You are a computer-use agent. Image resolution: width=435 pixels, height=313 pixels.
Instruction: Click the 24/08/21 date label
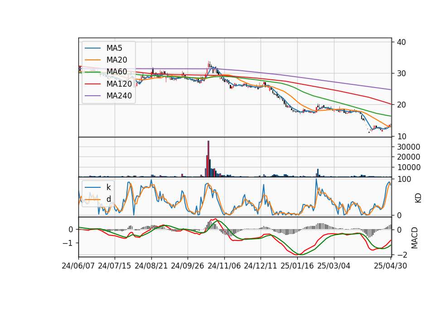click(x=151, y=266)
